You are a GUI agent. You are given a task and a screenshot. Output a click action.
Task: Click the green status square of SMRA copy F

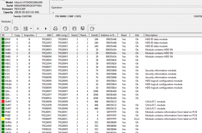pyautogui.click(x=3, y=129)
